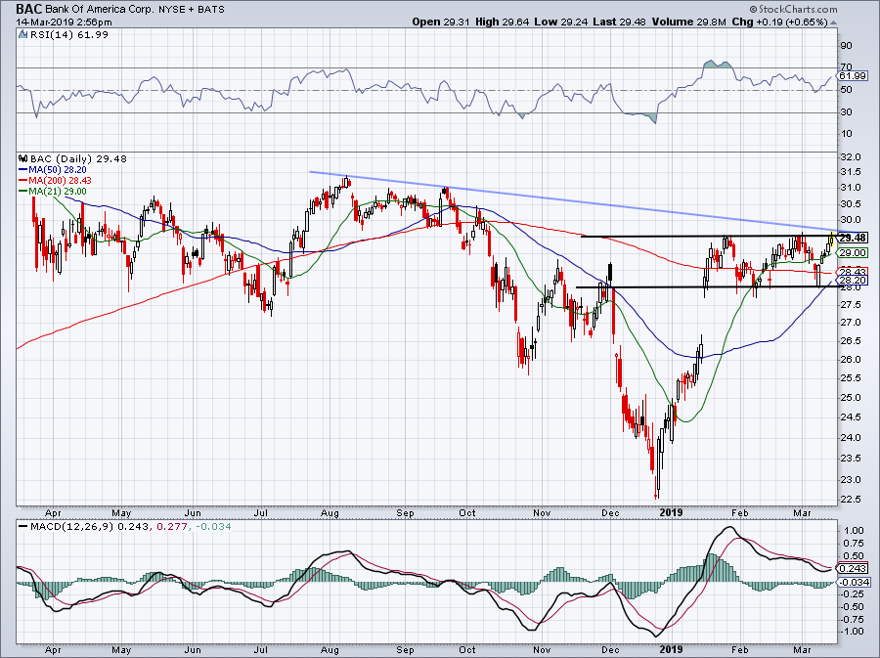
Task: Click the 28.43 MA(200) axis tag
Action: coord(853,272)
